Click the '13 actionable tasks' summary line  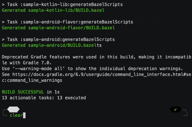tap(44, 98)
